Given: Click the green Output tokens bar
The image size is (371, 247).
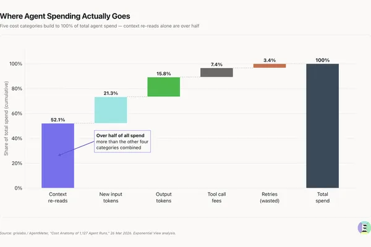Looking at the screenshot, I should tap(164, 86).
